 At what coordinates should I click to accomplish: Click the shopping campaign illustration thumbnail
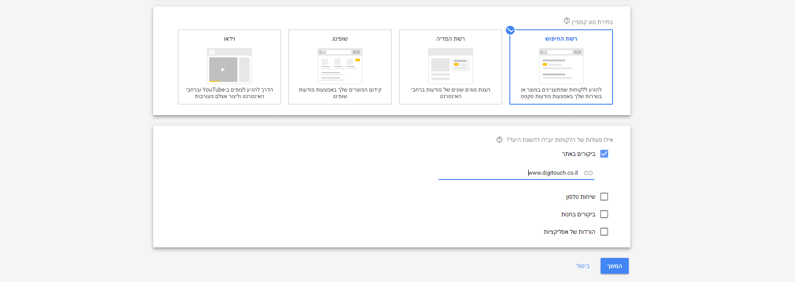coord(340,66)
